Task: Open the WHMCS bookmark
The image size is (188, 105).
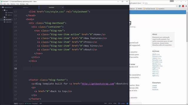Action: click(139, 9)
